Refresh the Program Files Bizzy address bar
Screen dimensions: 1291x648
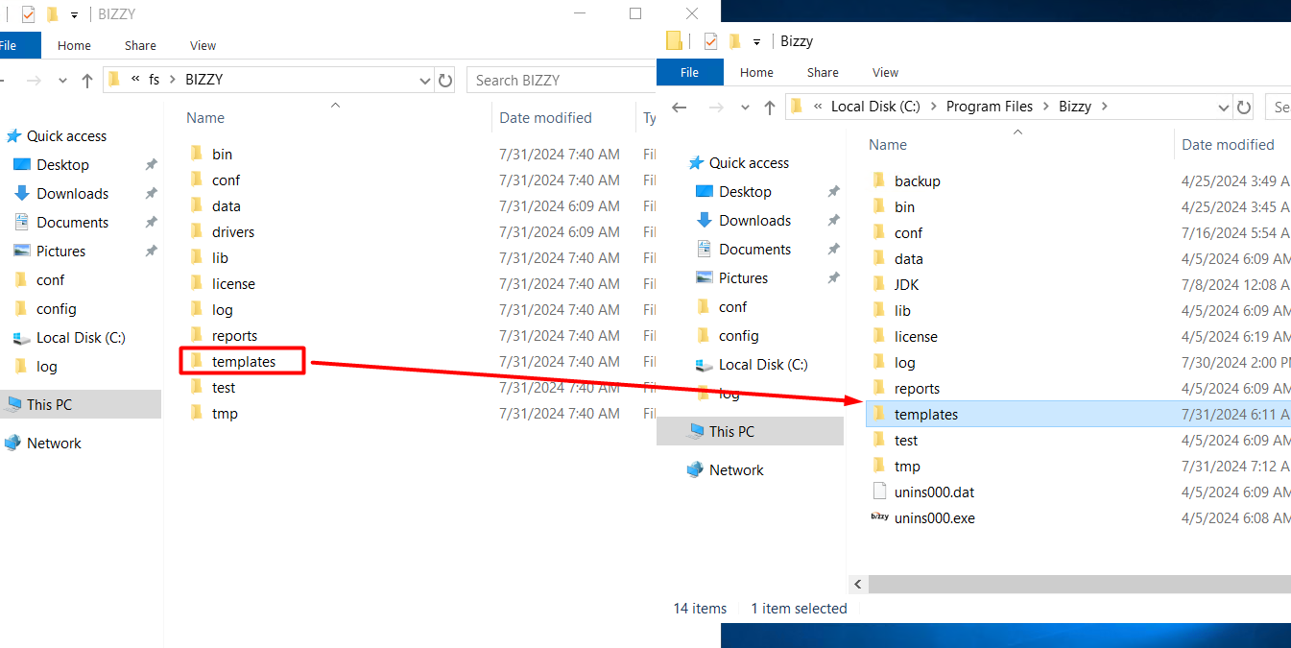[1244, 108]
